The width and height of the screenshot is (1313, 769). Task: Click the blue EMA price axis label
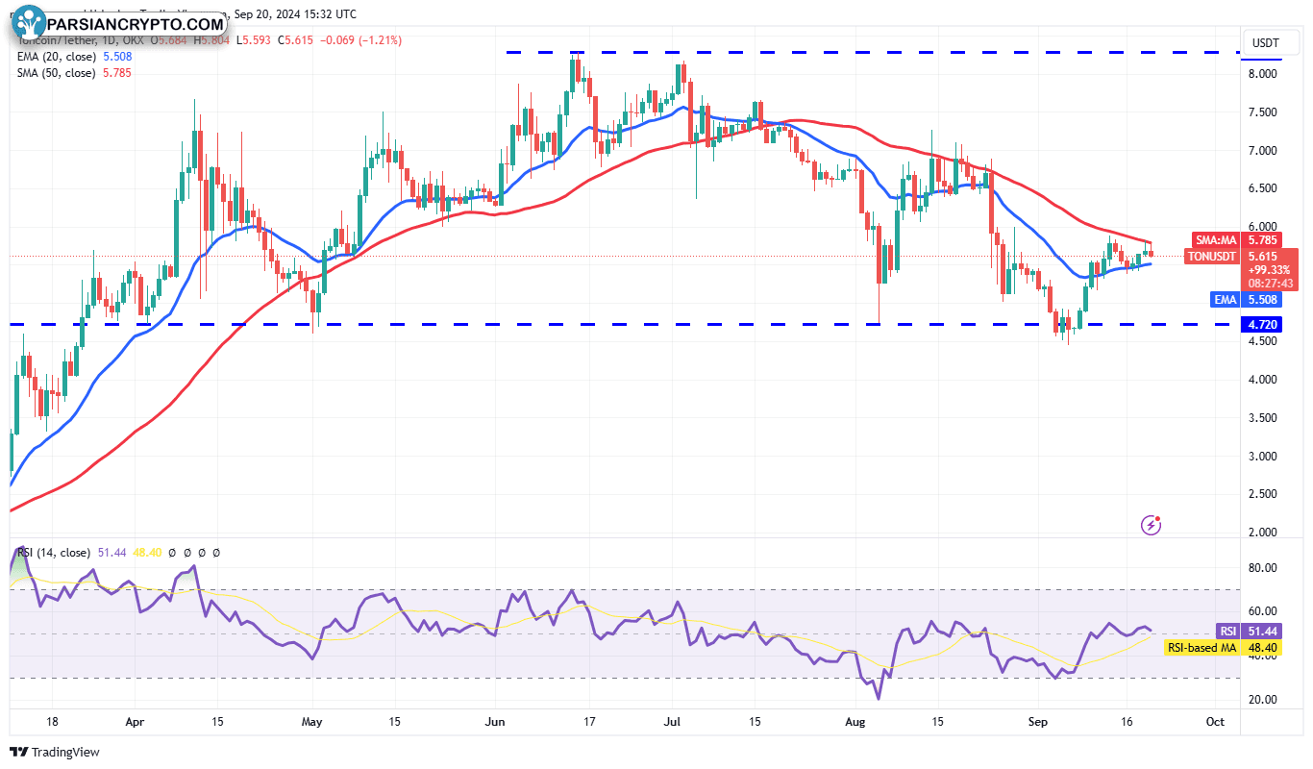(x=1225, y=300)
